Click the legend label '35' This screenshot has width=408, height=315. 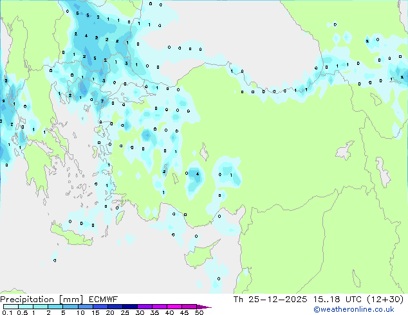(154, 312)
